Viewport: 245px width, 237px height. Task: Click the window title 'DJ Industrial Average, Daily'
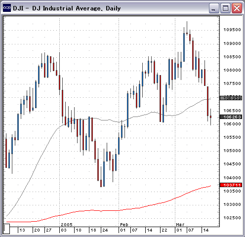tap(76, 8)
